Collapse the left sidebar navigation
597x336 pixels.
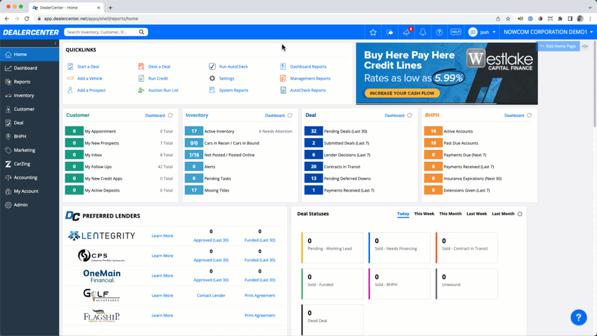click(55, 44)
